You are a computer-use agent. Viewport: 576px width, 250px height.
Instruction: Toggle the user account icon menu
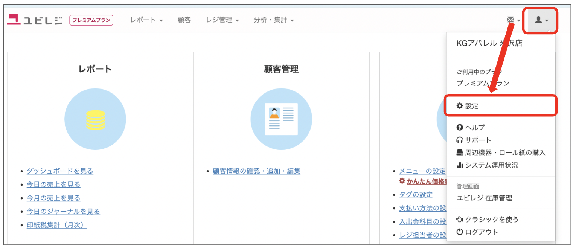pyautogui.click(x=542, y=20)
